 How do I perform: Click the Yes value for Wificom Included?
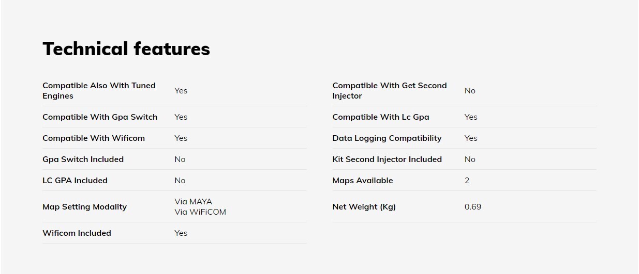click(181, 233)
